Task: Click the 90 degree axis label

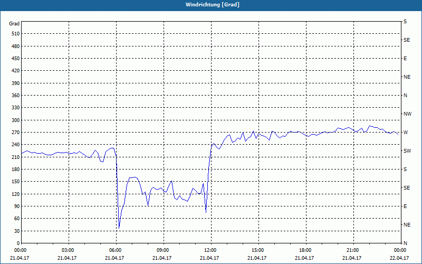Action: coord(16,206)
